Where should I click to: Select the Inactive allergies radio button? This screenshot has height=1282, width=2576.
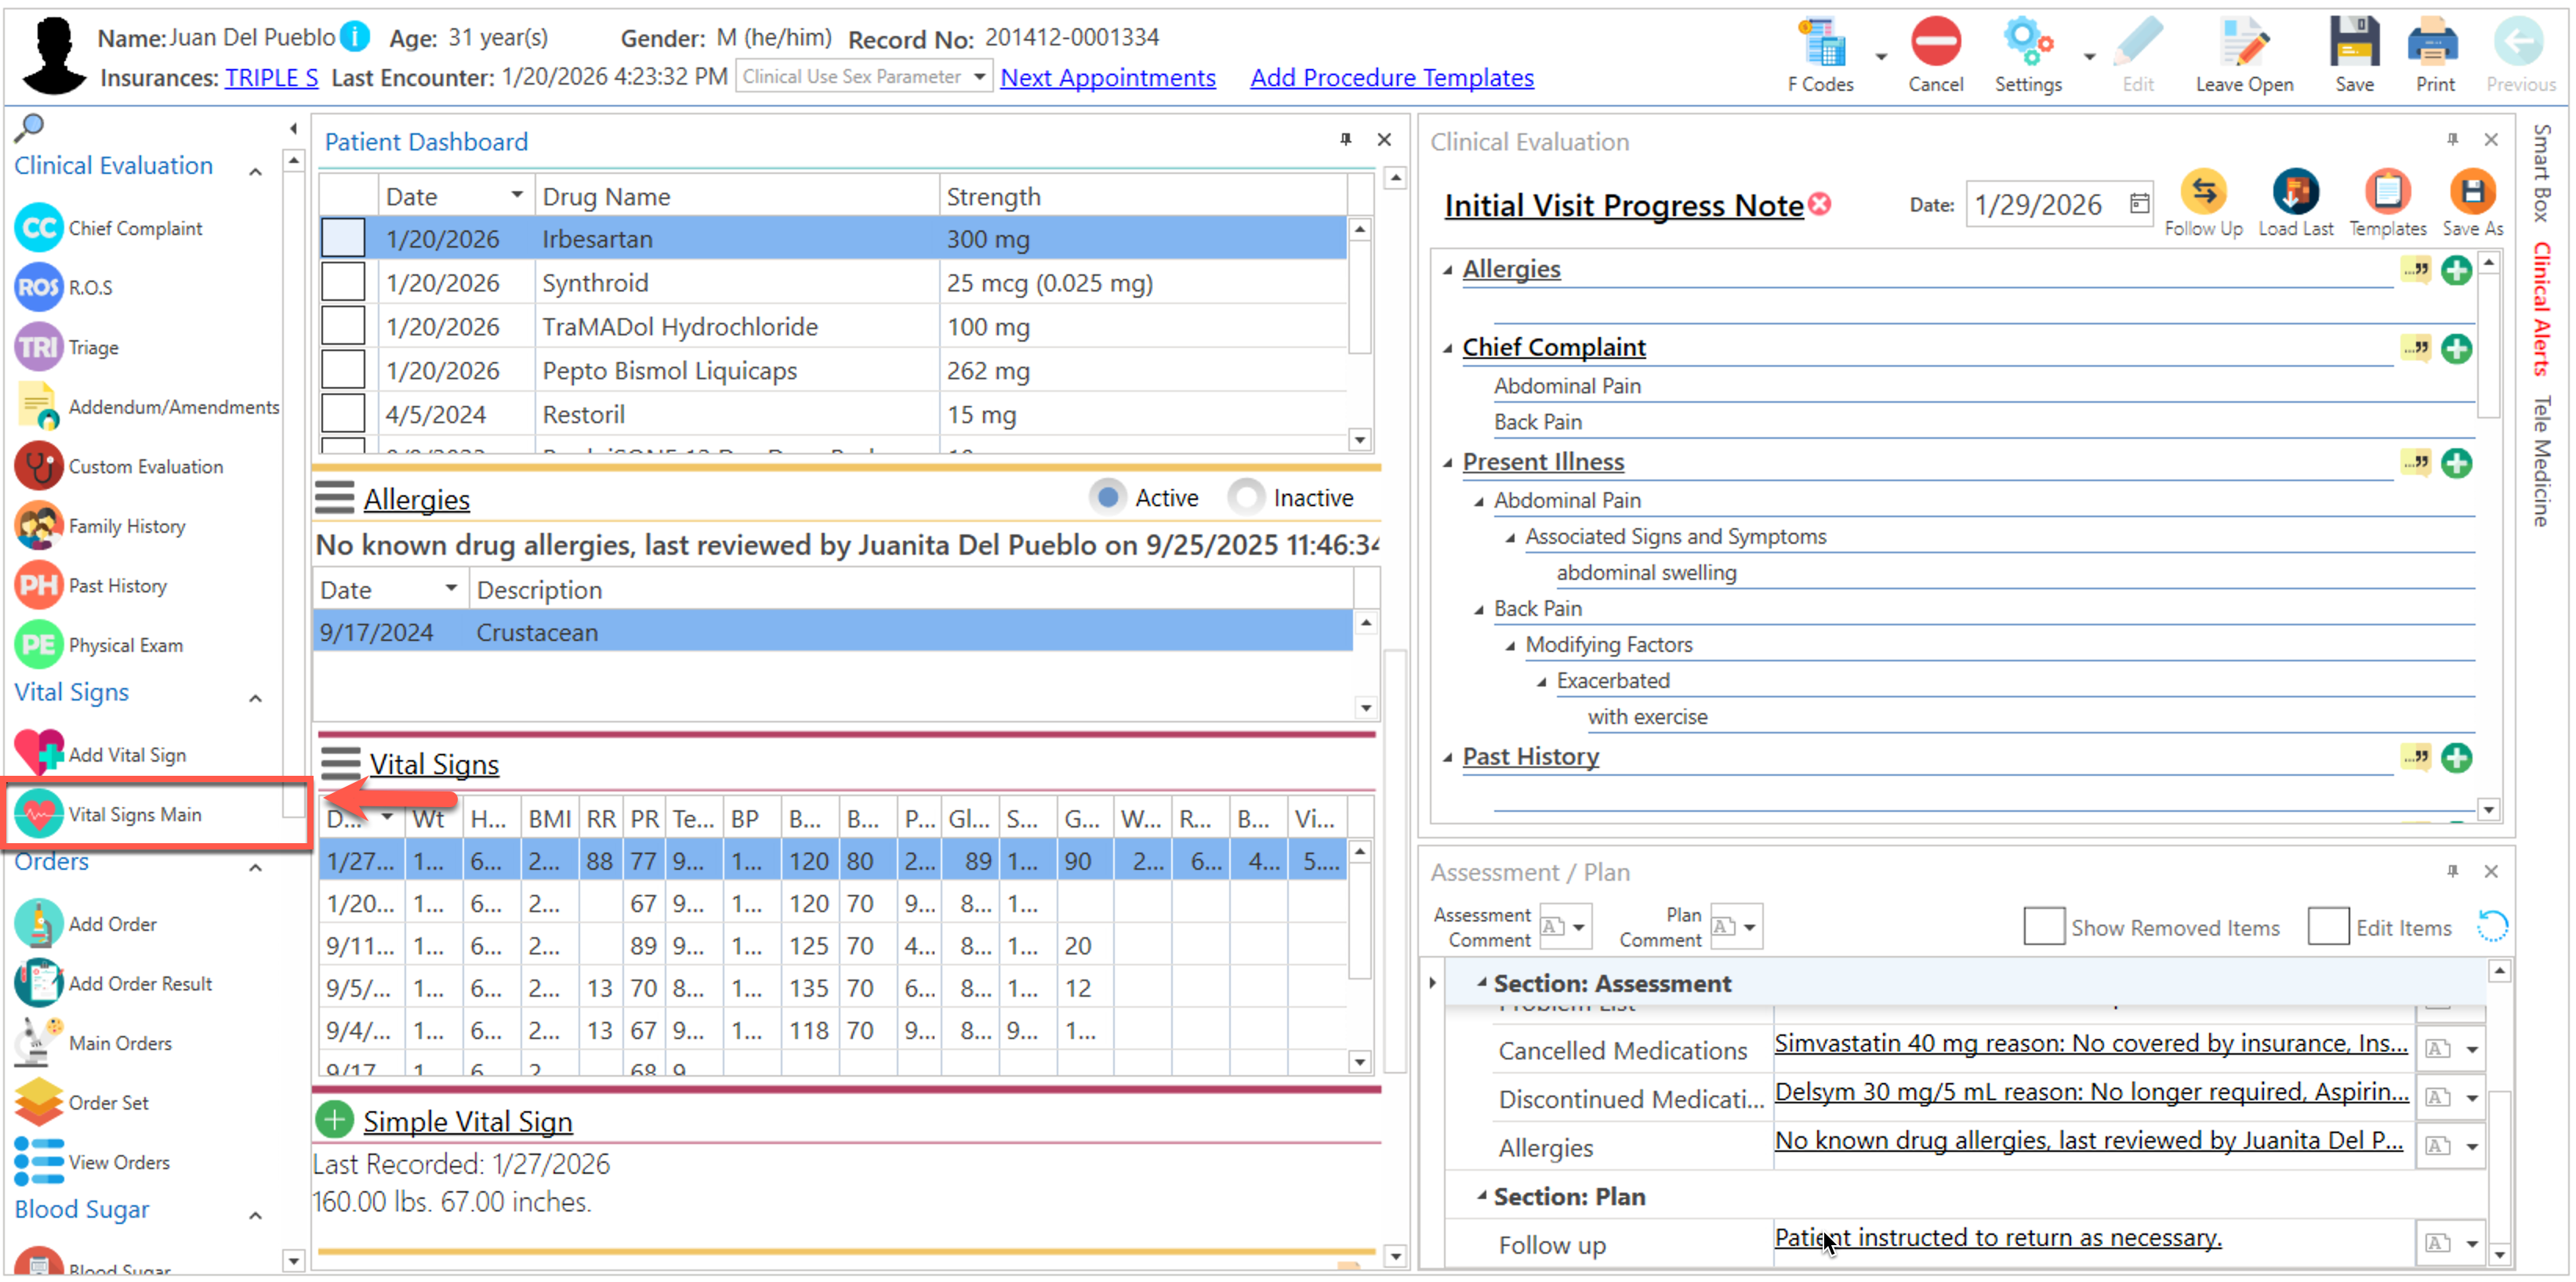coord(1246,498)
